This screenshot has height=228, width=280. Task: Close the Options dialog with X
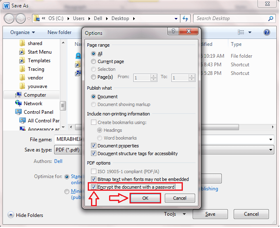pyautogui.click(x=189, y=32)
